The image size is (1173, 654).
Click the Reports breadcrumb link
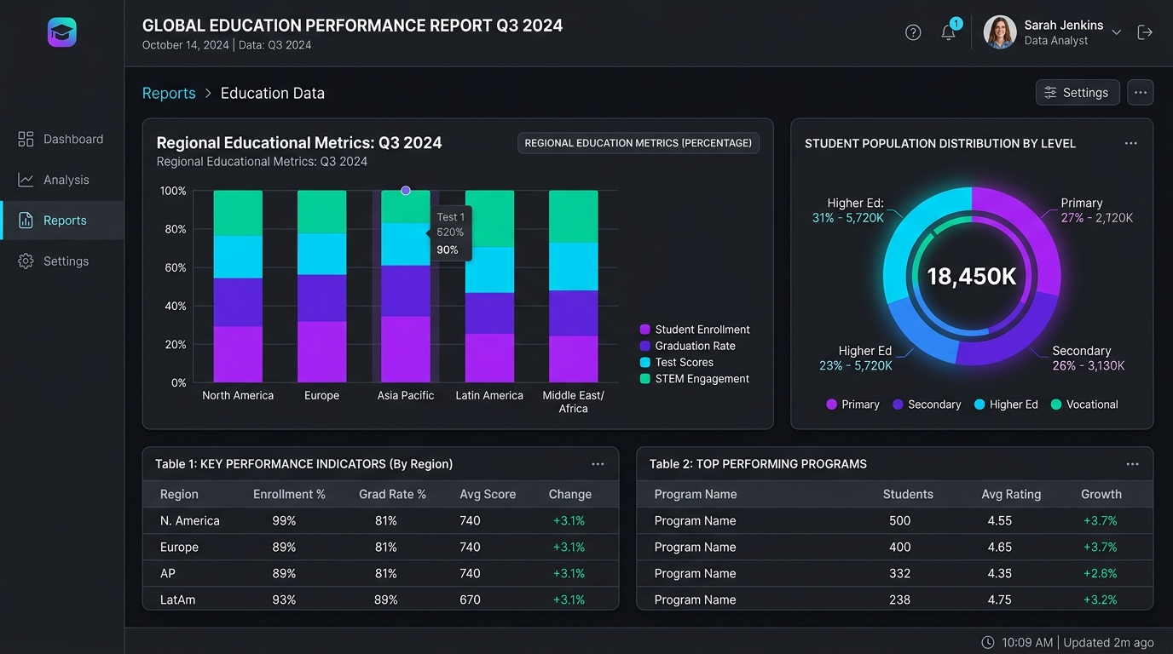169,94
